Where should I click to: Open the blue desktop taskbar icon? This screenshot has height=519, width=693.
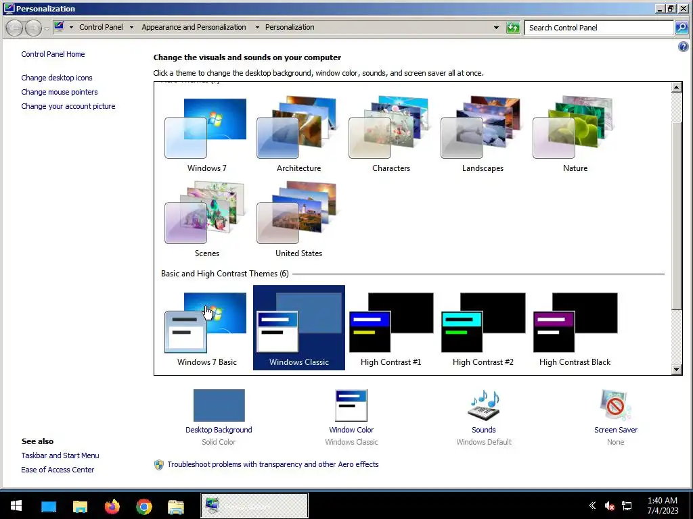(x=49, y=506)
